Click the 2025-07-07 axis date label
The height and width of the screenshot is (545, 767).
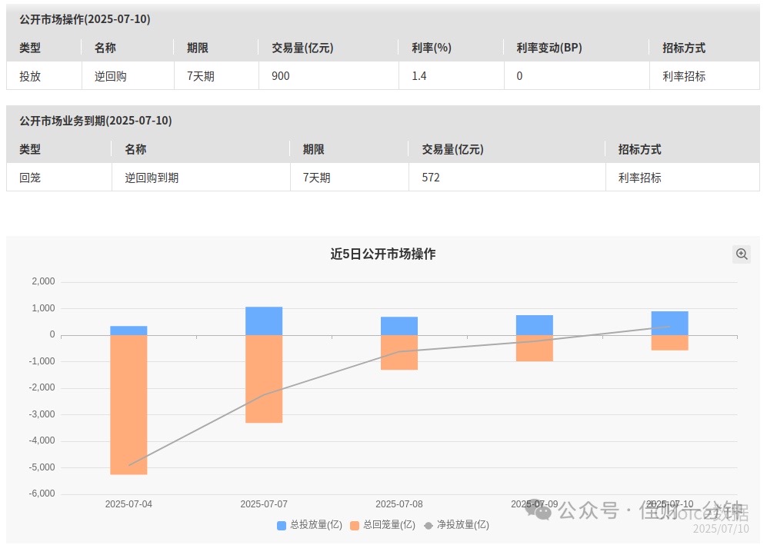[x=264, y=504]
